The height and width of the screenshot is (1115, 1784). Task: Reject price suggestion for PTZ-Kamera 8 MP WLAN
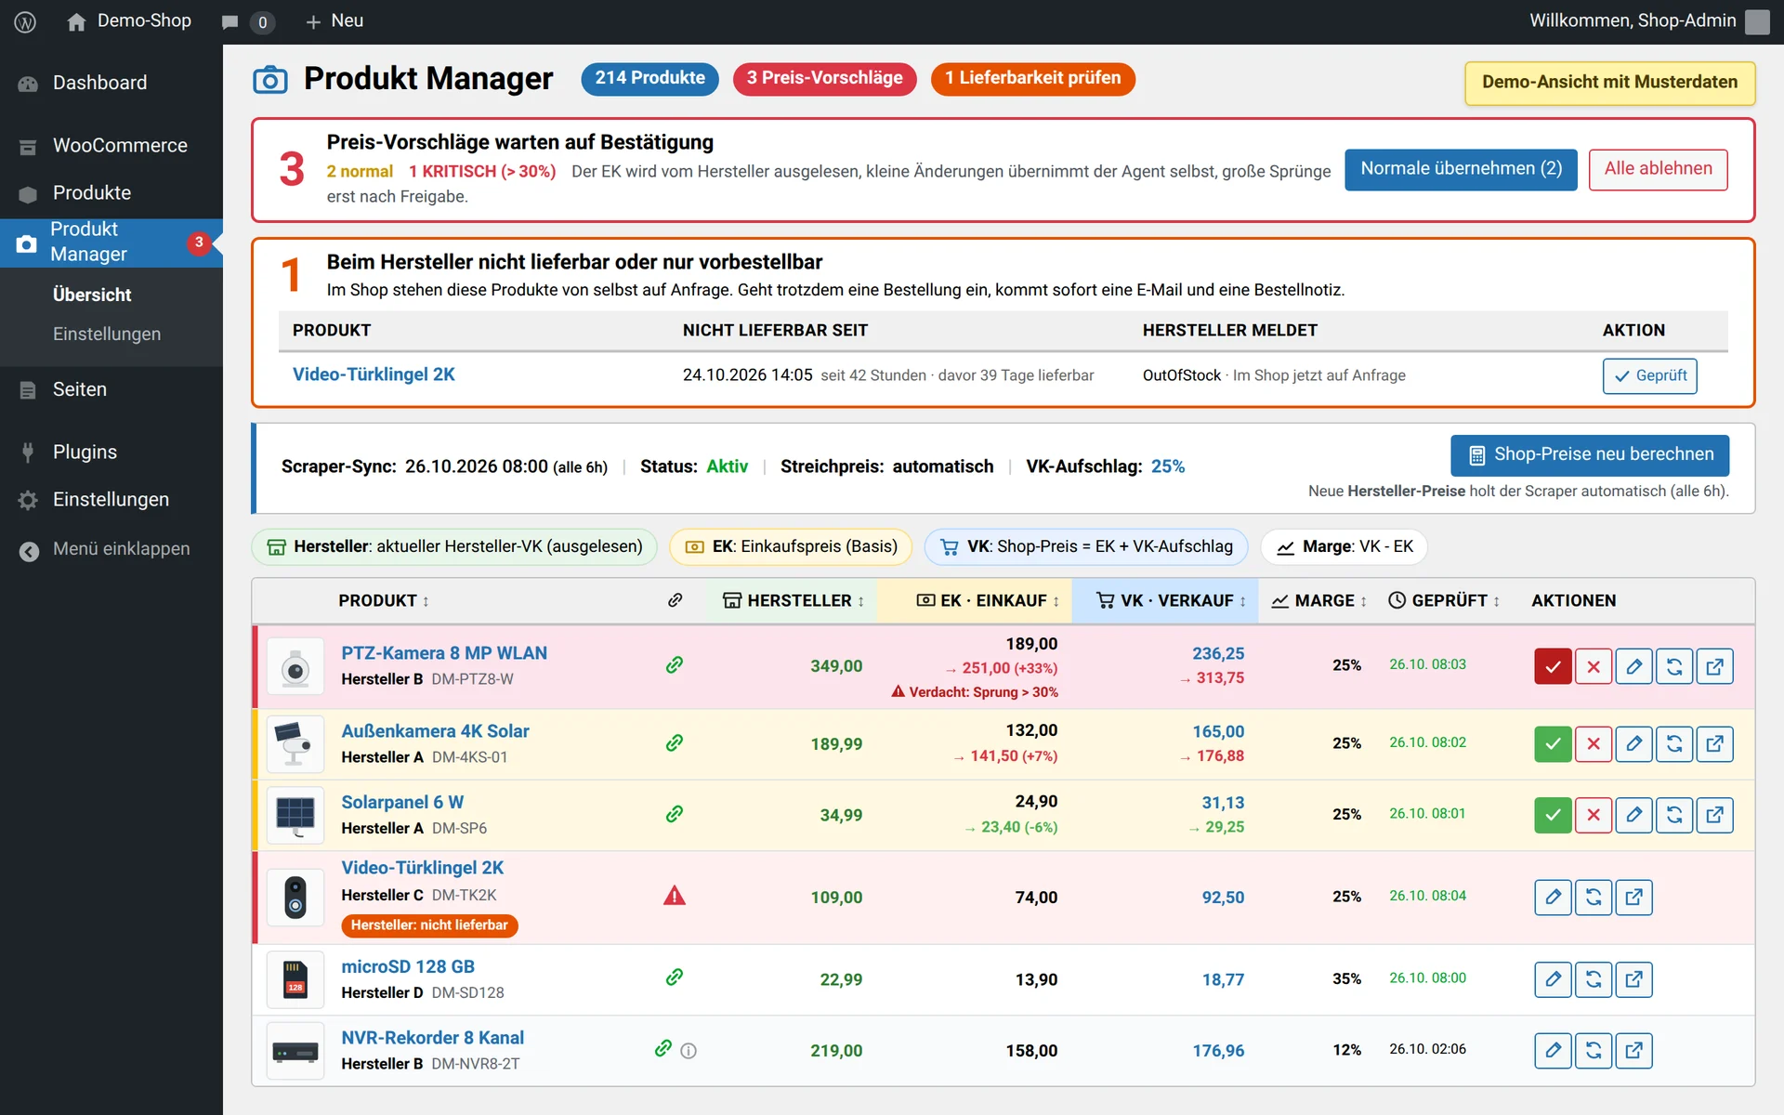[x=1594, y=666]
